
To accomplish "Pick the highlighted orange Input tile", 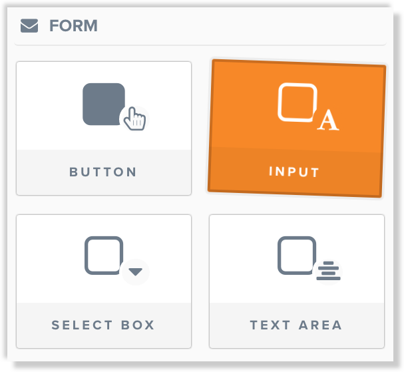I will pyautogui.click(x=297, y=128).
